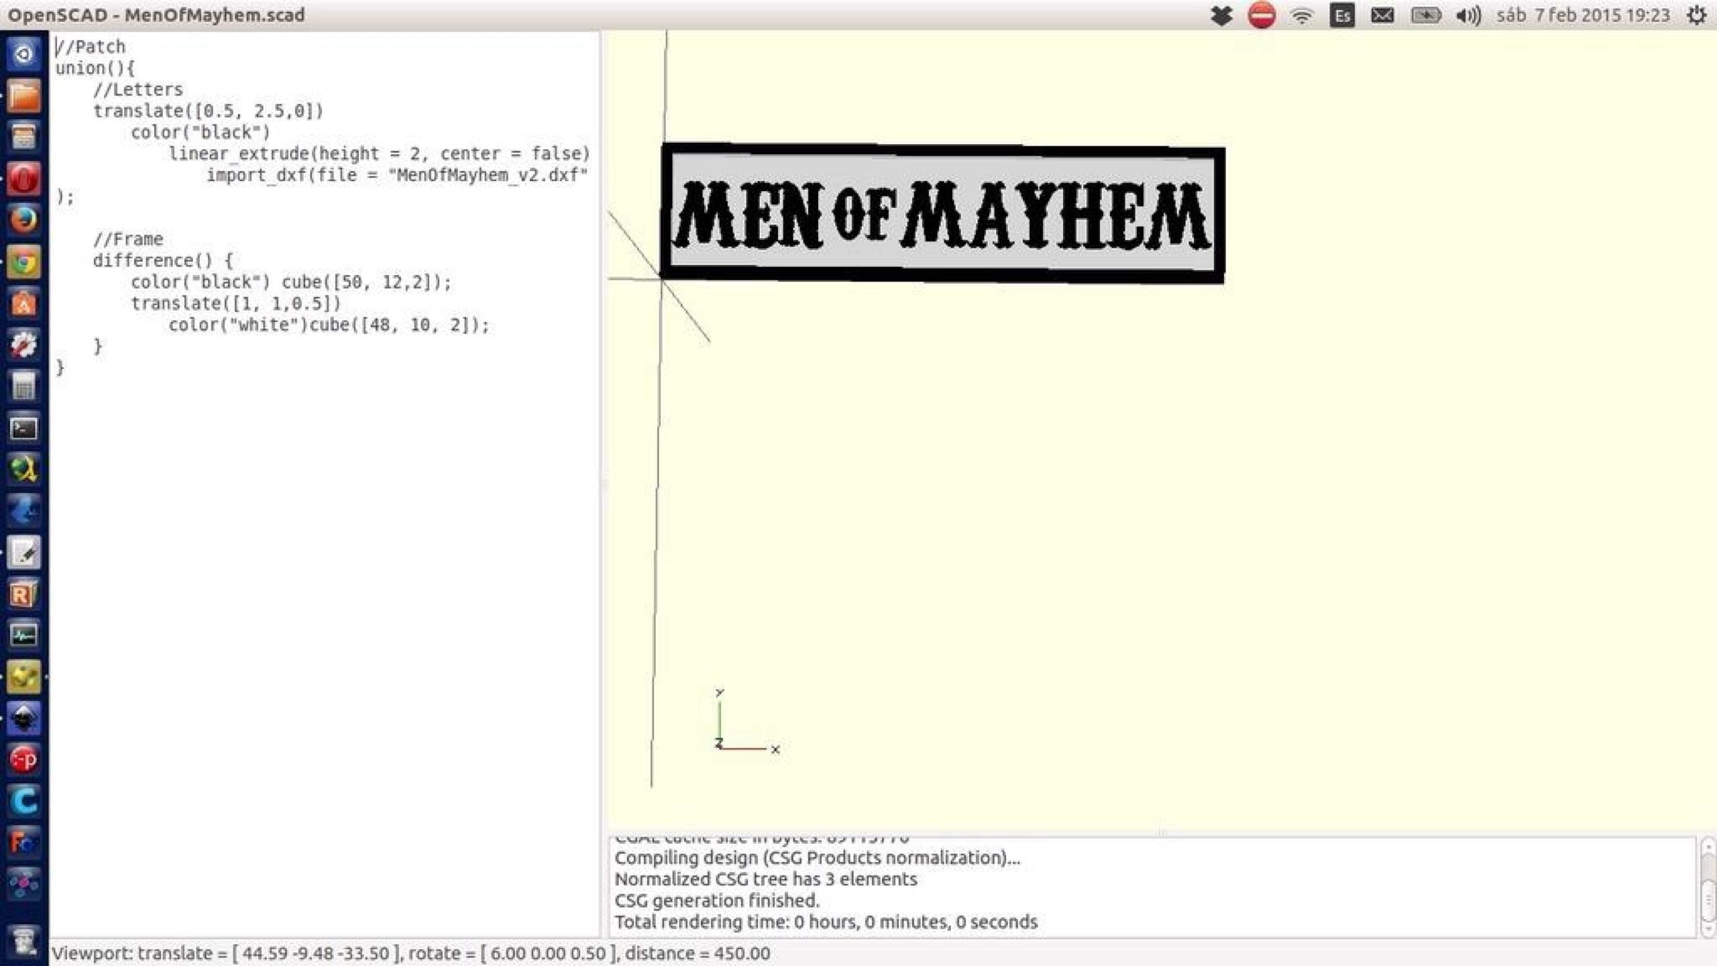Open the Calculator in the dock

[24, 386]
